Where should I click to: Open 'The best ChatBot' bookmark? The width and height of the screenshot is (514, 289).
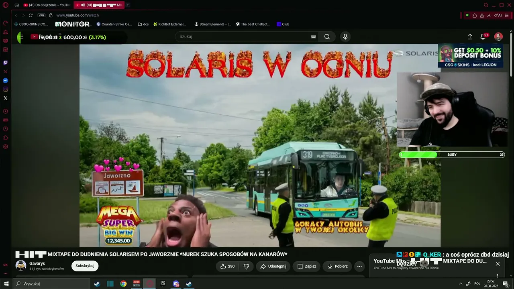[x=253, y=24]
